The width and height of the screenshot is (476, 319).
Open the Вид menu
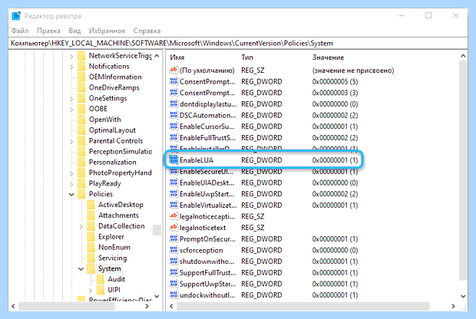tap(74, 31)
